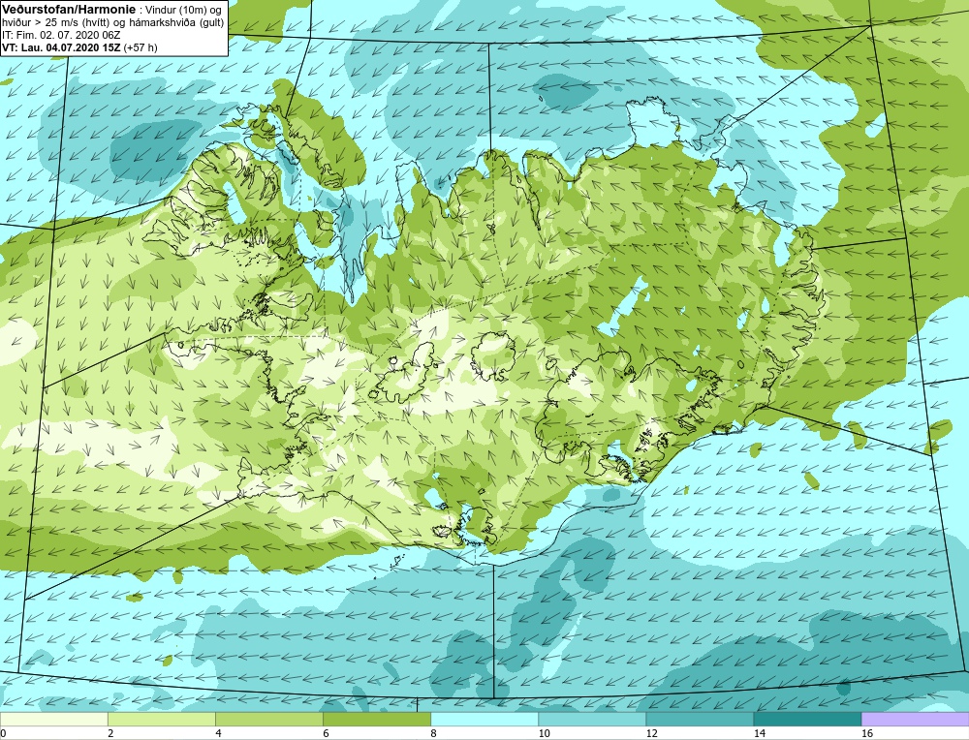The height and width of the screenshot is (740, 969).
Task: Click the lavender above-16 m/s legend swatch
Action: coord(915,719)
